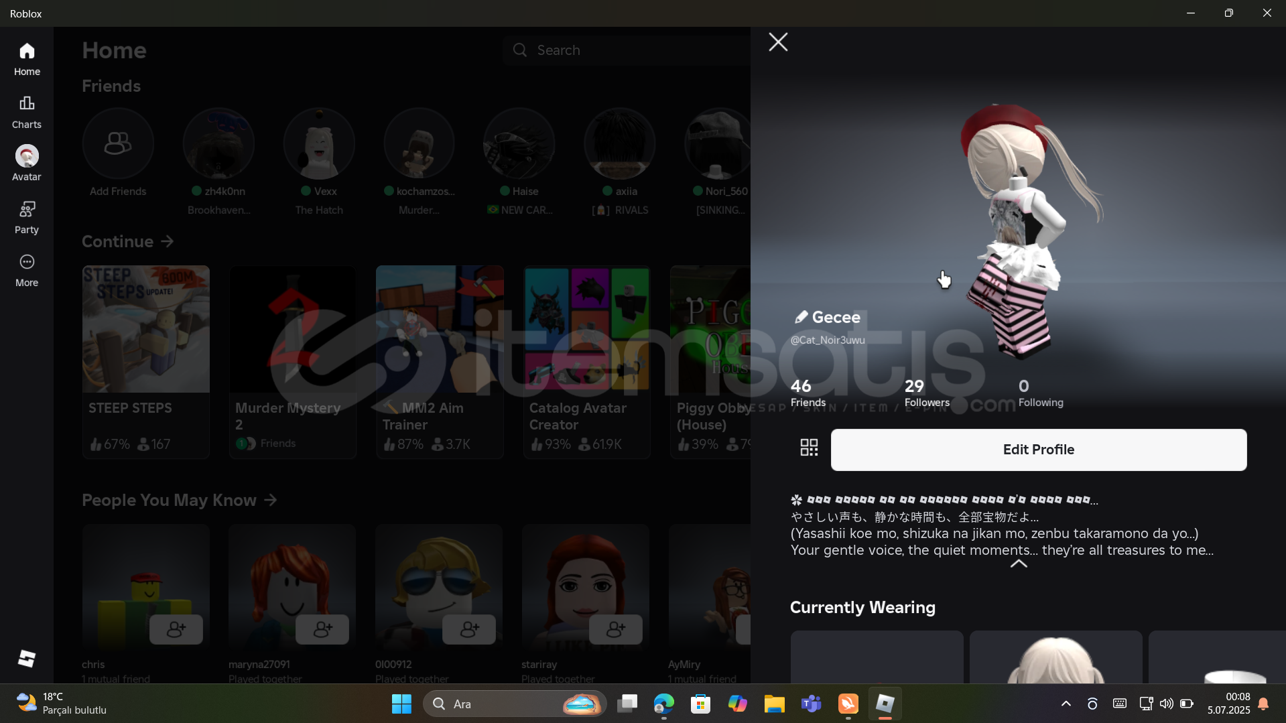Open friend axiia's avatar

click(x=620, y=144)
